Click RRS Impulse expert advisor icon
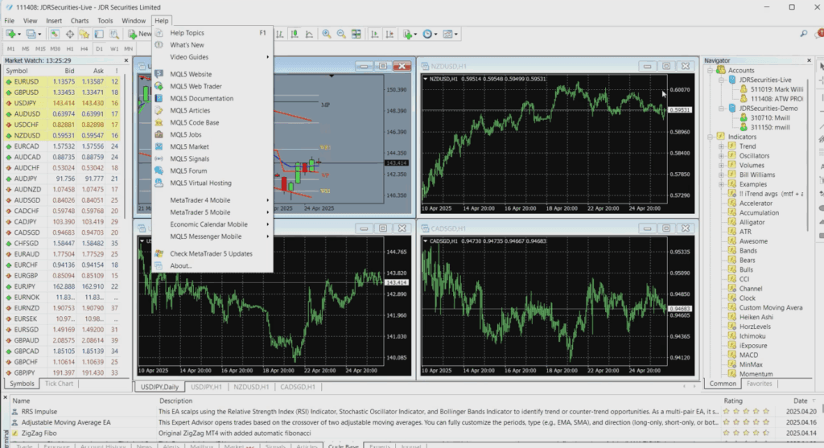Image resolution: width=824 pixels, height=448 pixels. (14, 412)
